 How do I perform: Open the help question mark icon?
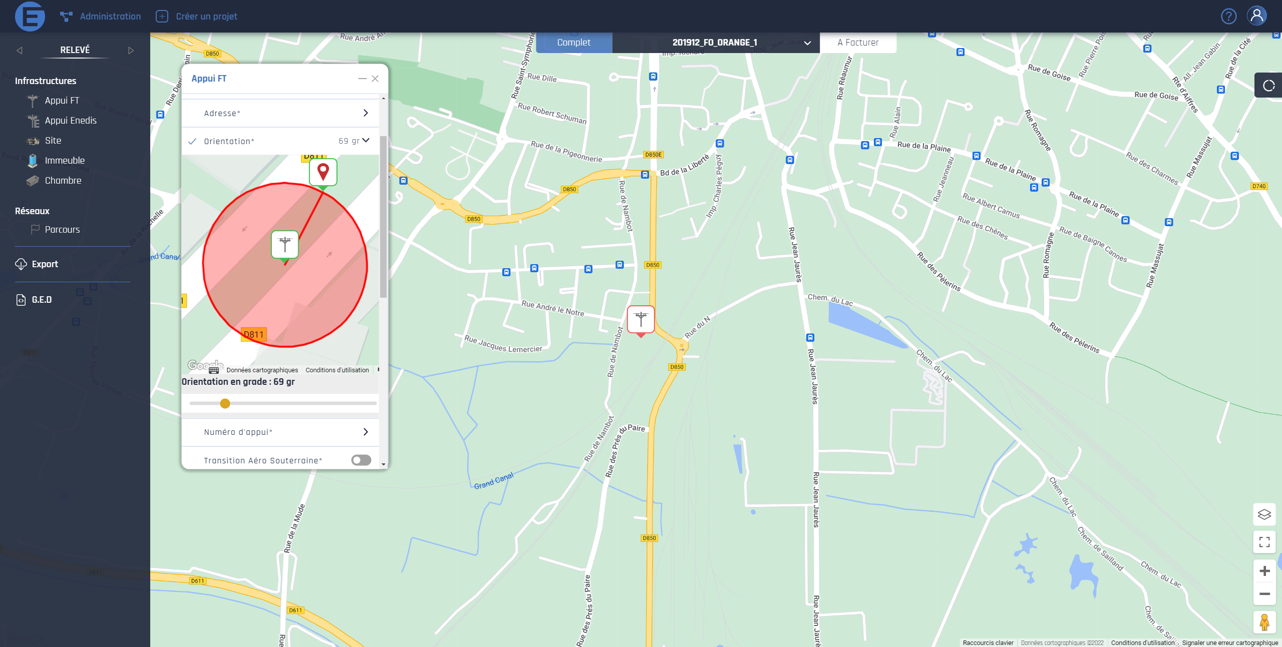[x=1228, y=17]
